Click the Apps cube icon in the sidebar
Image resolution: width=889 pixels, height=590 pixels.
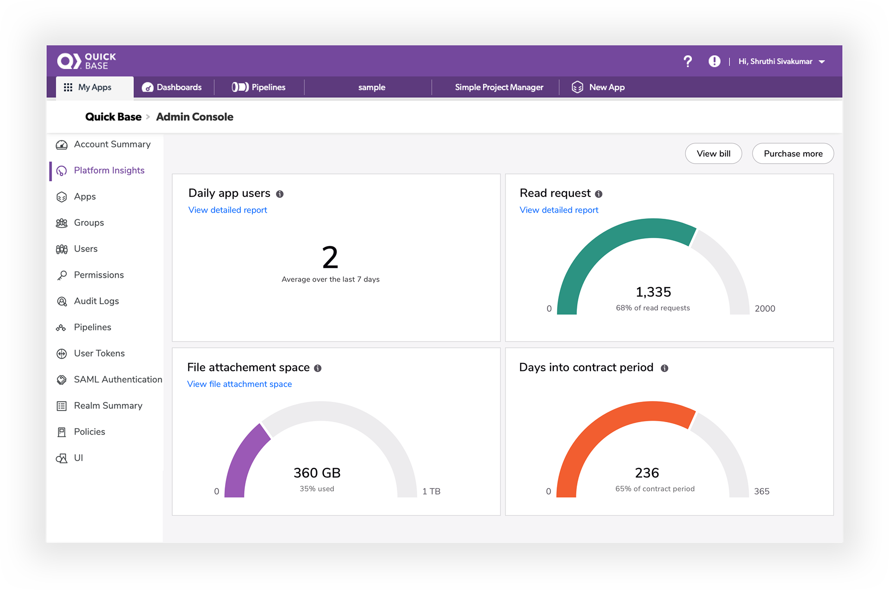(62, 197)
